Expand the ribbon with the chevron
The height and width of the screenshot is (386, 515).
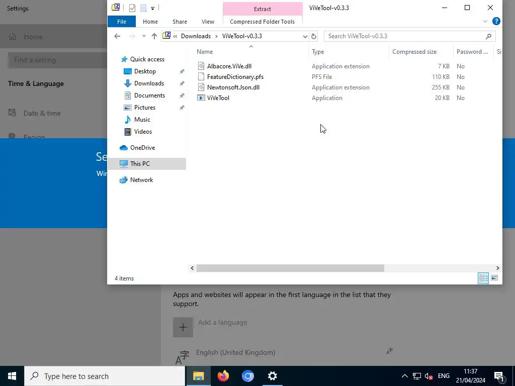click(x=485, y=21)
